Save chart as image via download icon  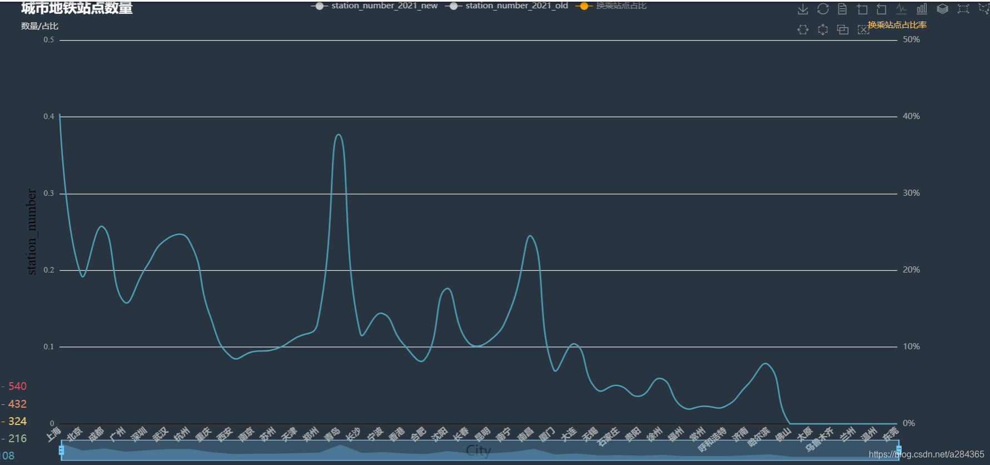pyautogui.click(x=803, y=9)
